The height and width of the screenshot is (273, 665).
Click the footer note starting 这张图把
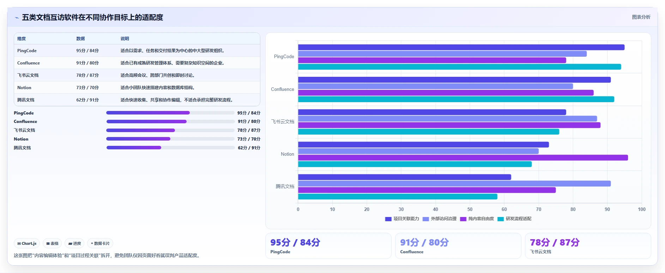tap(108, 255)
